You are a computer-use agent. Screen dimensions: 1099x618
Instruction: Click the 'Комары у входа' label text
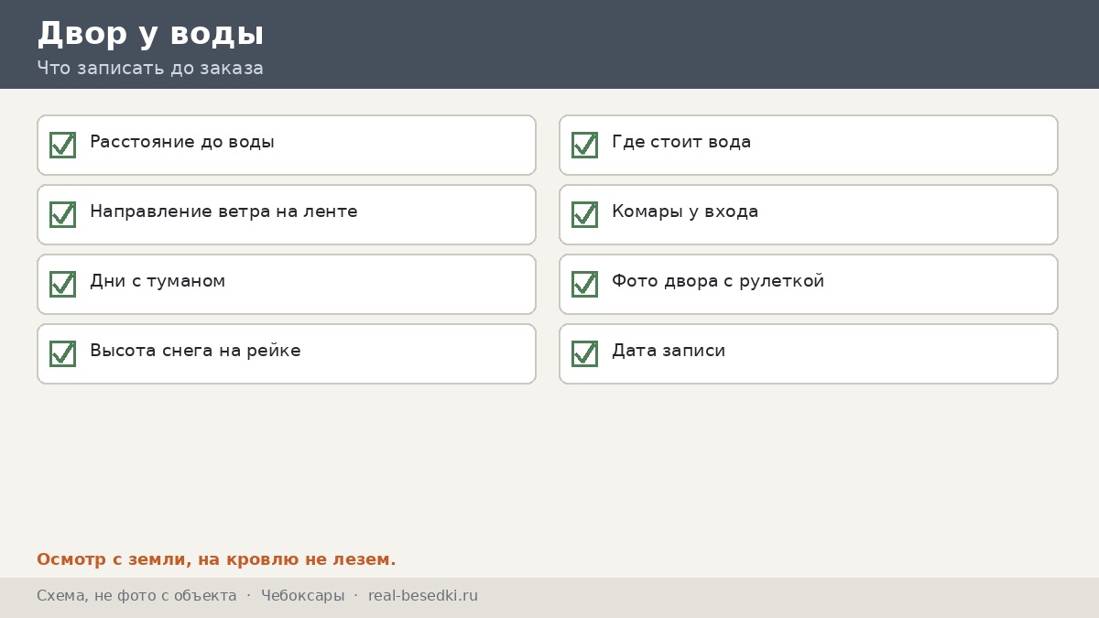coord(685,211)
